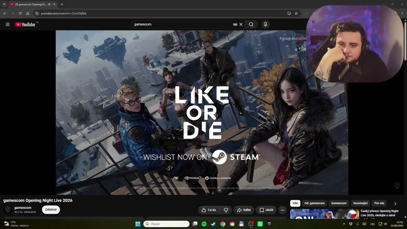This screenshot has width=407, height=229.
Task: Close the gamescom Opening Night tab
Action: (54, 4)
